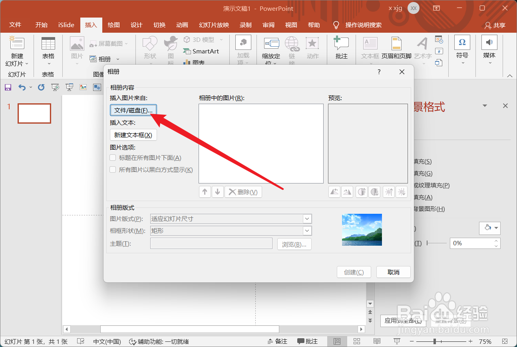Insert SmartArt graphic
Viewport: 517px width, 347px height.
[201, 51]
